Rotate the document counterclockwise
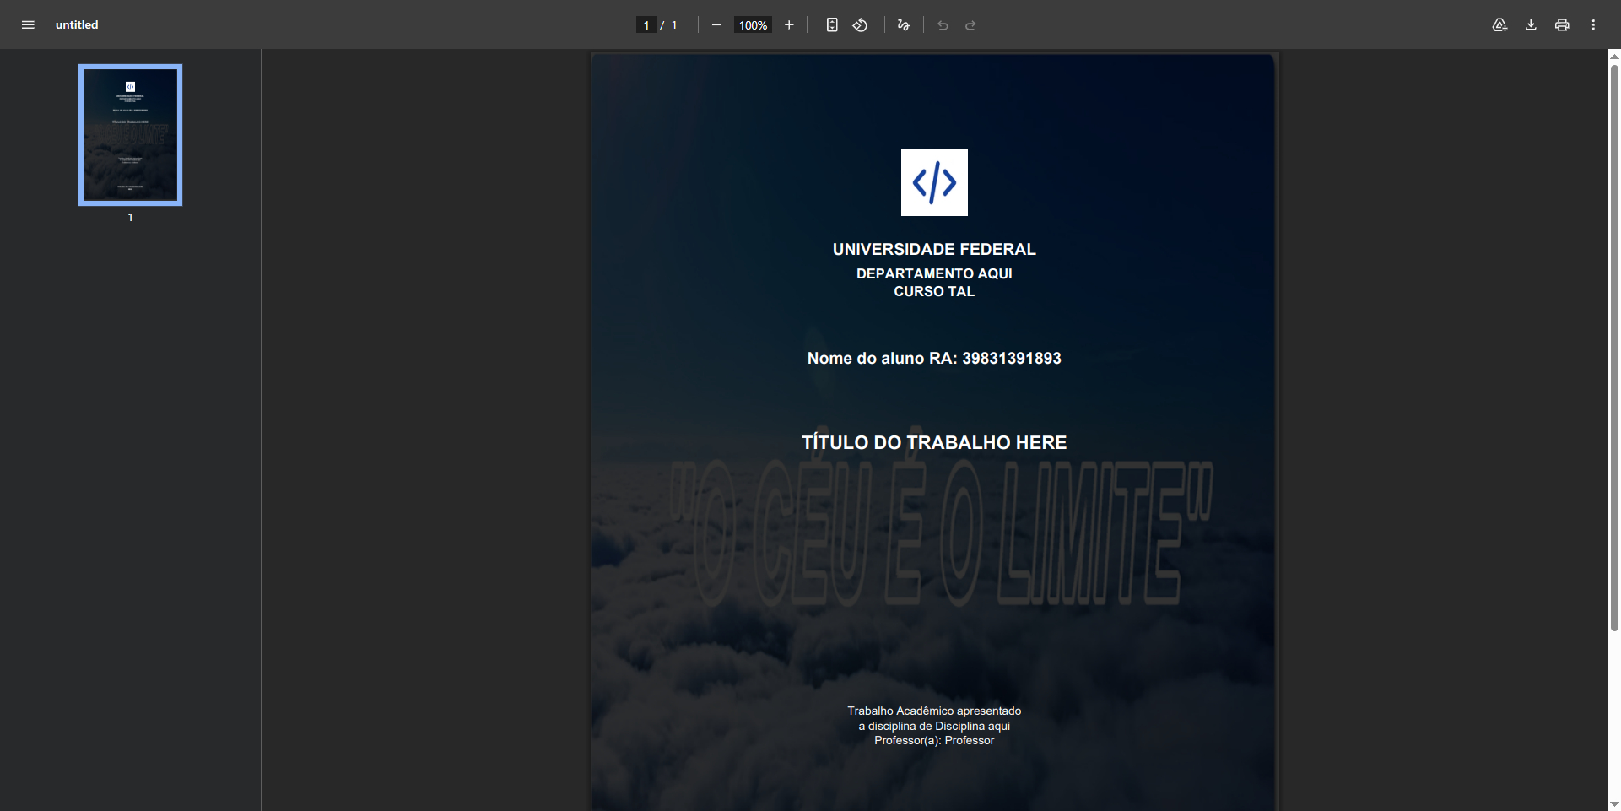This screenshot has height=811, width=1621. pos(860,25)
